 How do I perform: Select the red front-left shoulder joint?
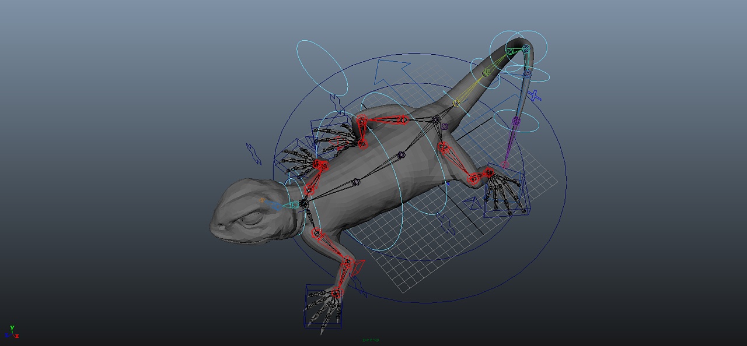316,234
